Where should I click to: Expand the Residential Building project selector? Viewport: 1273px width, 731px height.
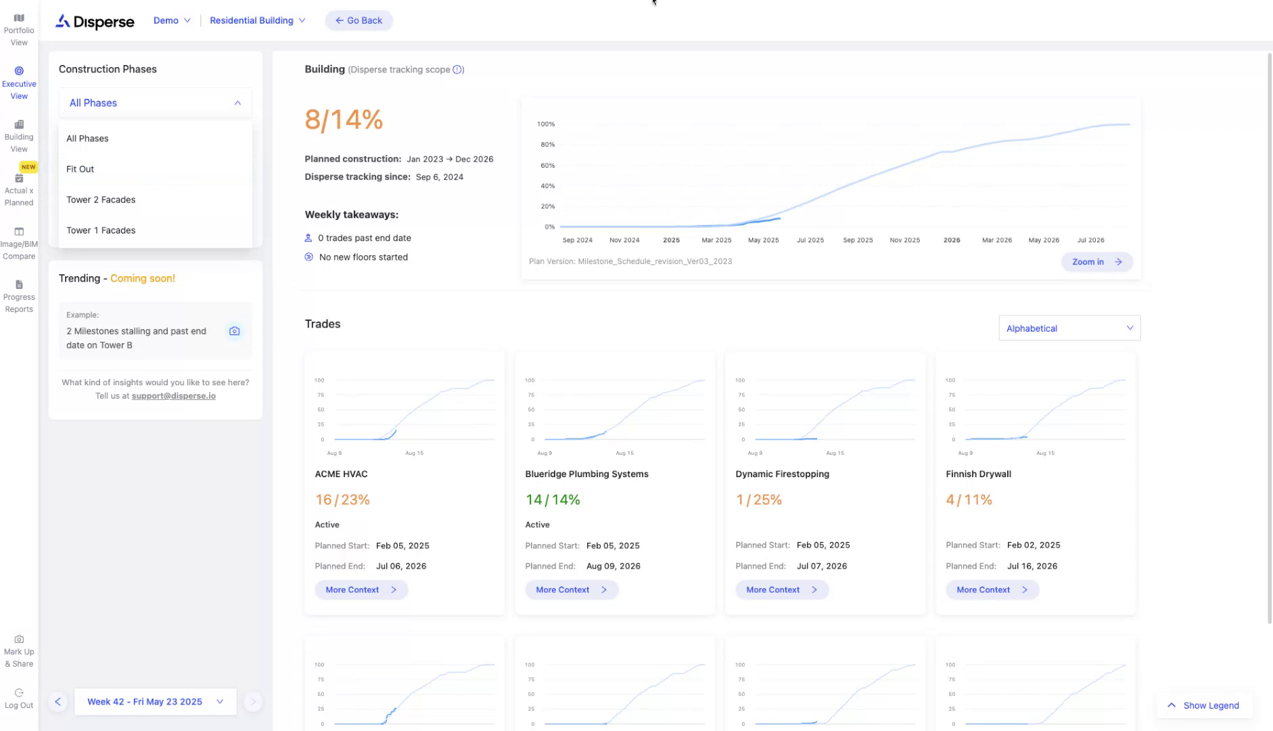pos(257,20)
